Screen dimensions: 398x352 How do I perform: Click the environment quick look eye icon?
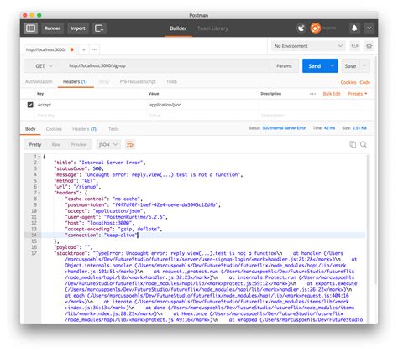pos(354,46)
